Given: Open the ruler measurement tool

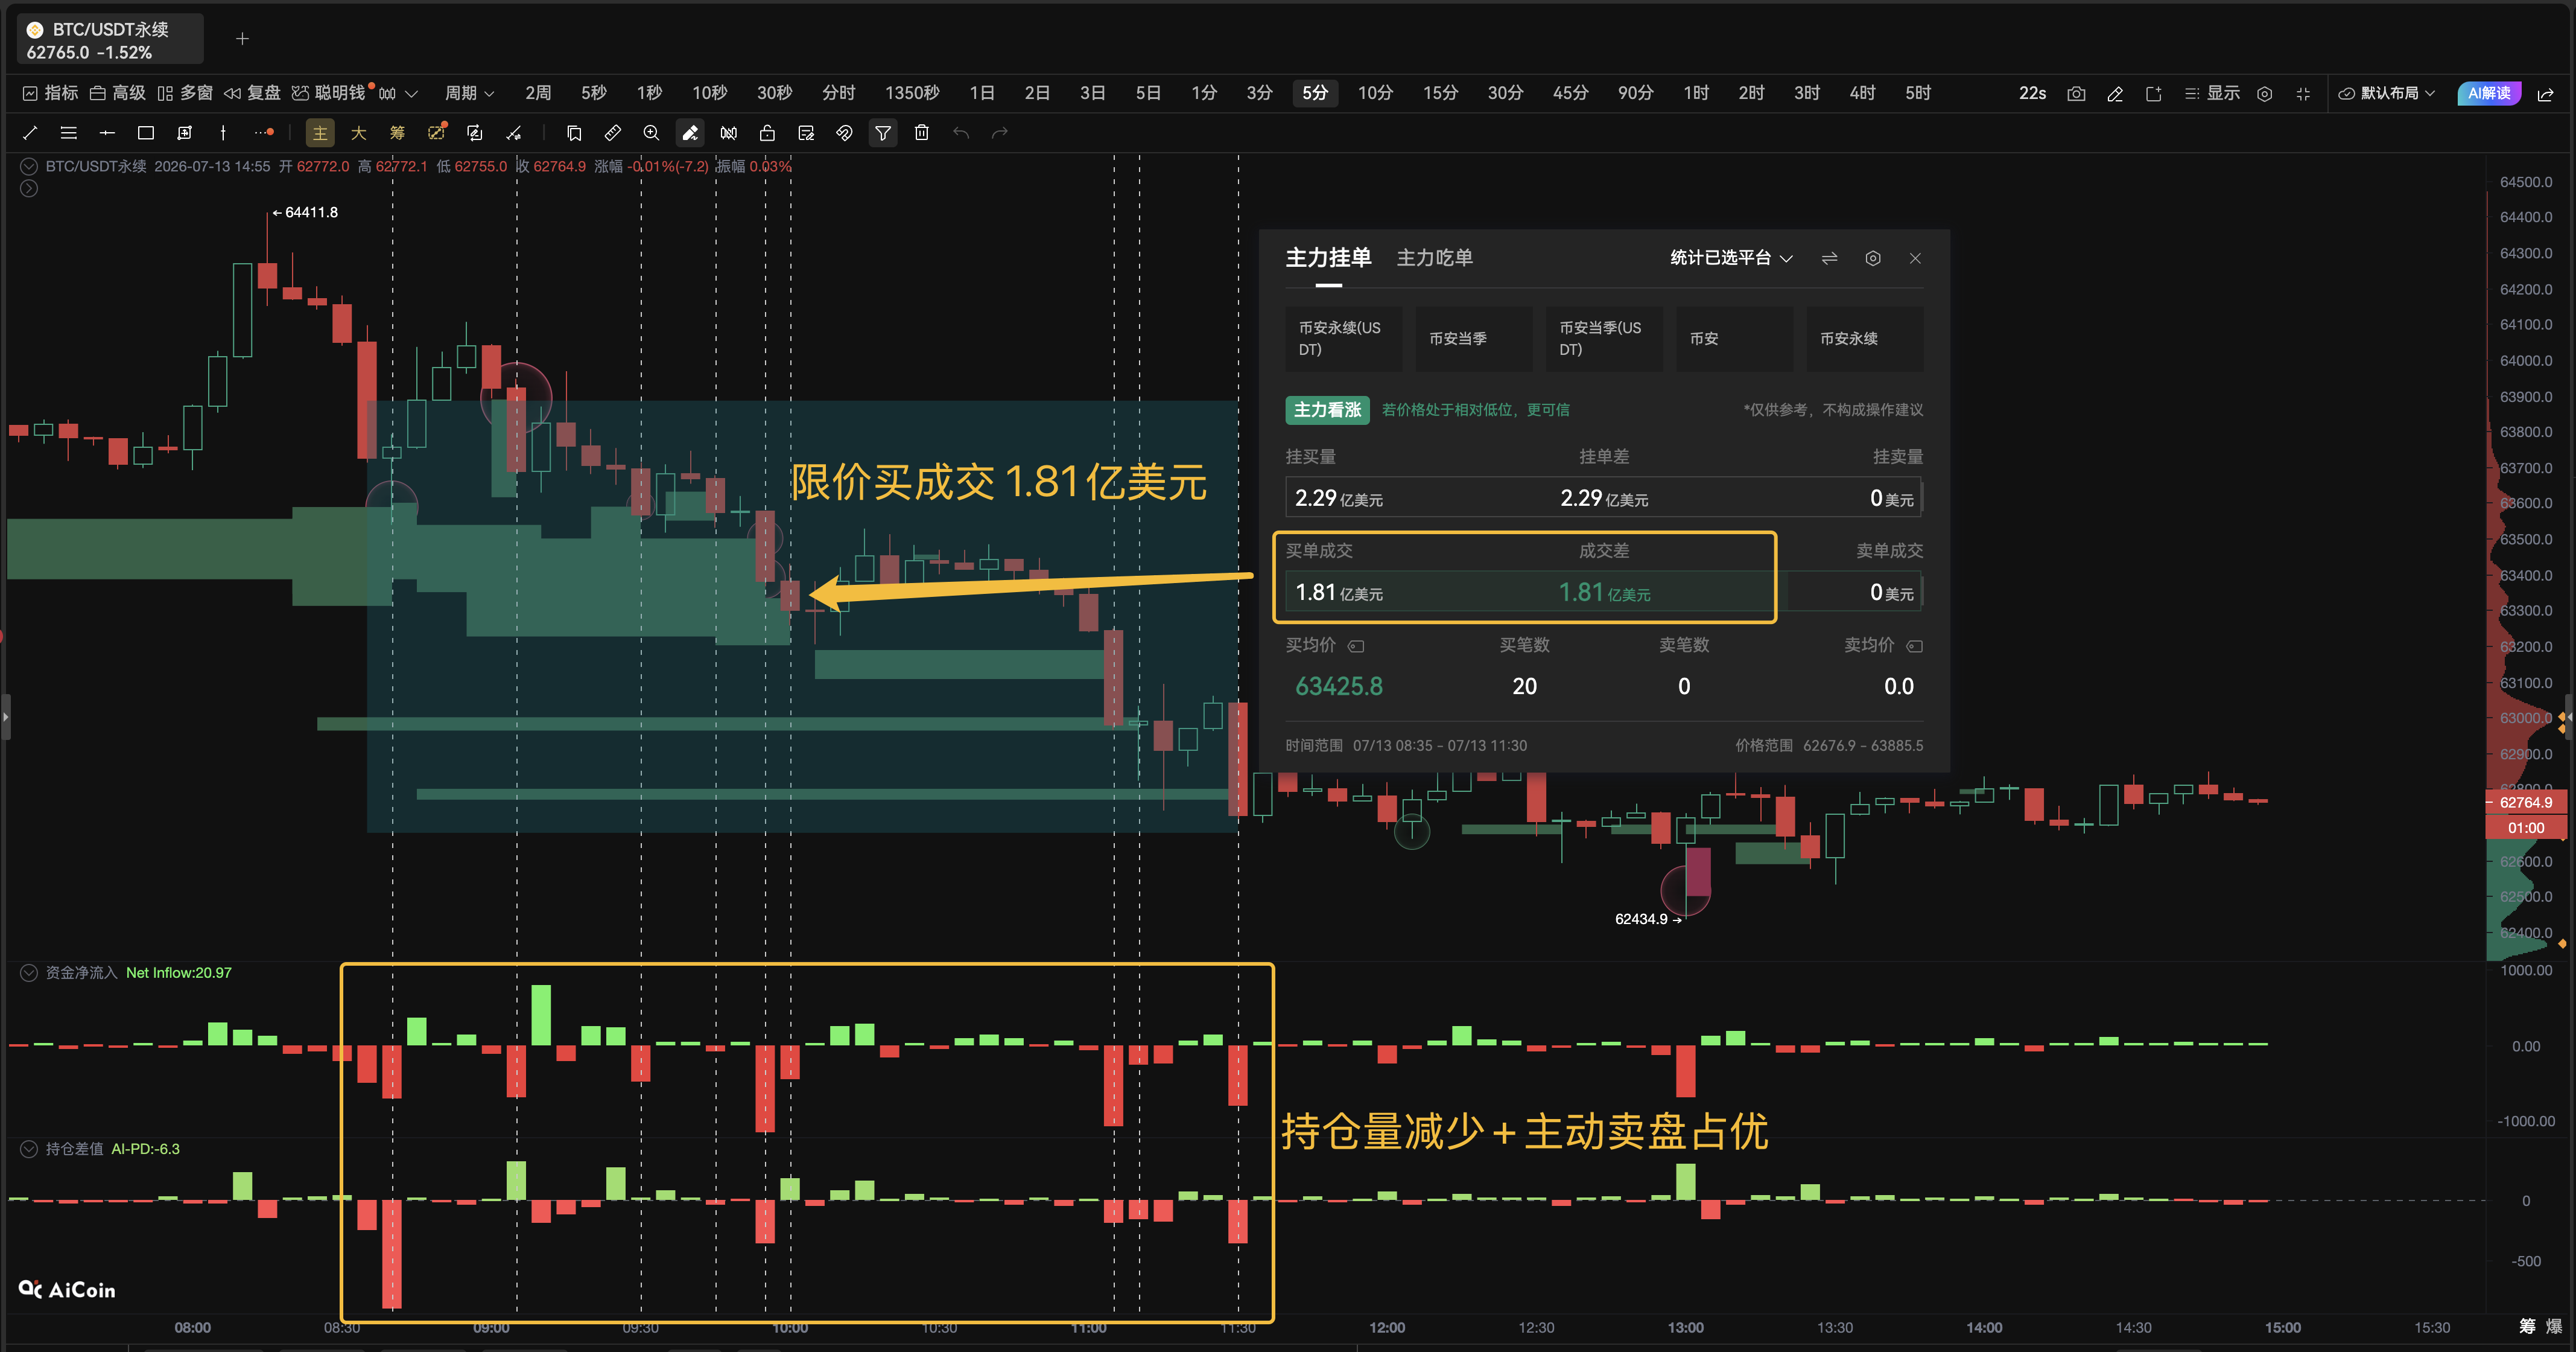Looking at the screenshot, I should (x=613, y=133).
